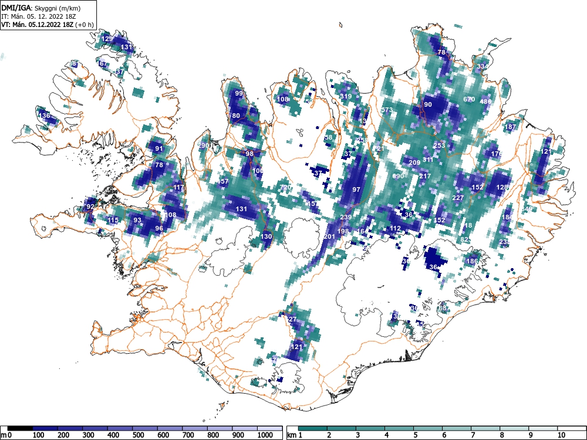Click the map value 573

pos(387,110)
